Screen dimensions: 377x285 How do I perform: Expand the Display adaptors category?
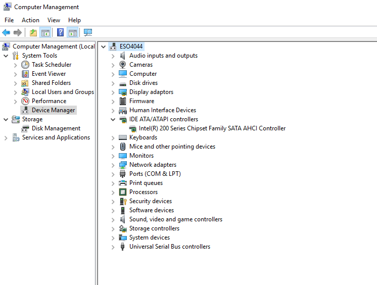point(113,92)
